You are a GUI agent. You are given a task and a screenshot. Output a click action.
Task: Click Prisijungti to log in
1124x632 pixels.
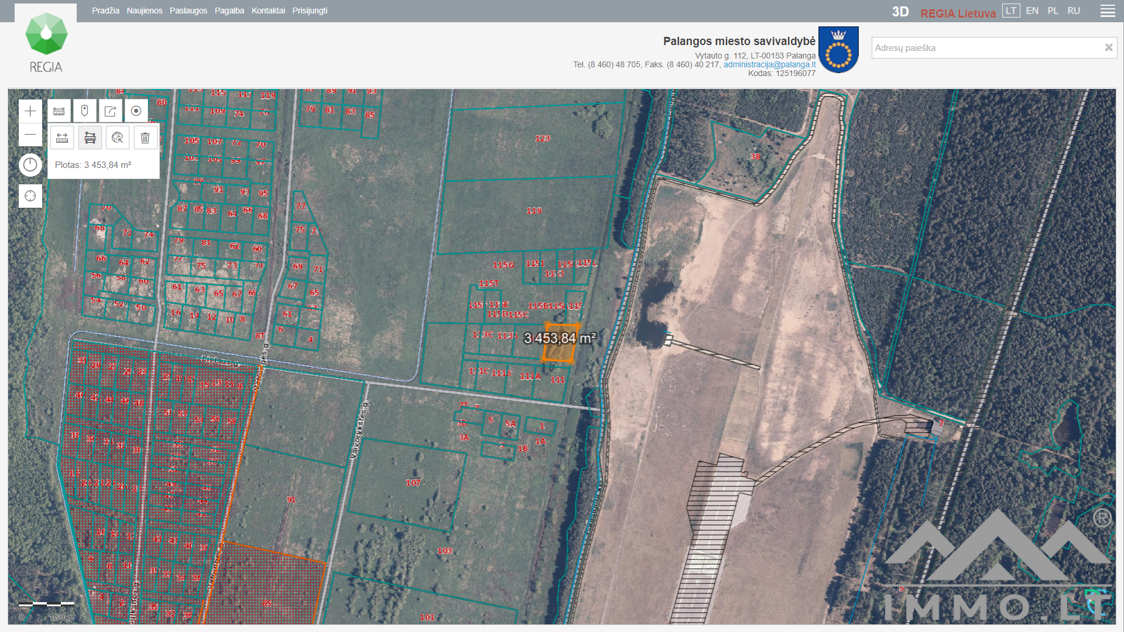point(310,11)
